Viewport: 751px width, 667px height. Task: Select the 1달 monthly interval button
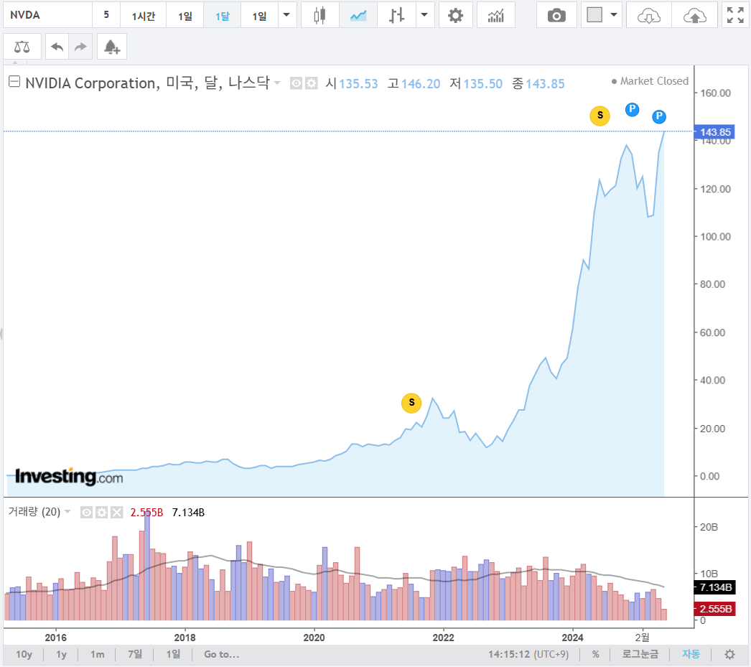(223, 15)
